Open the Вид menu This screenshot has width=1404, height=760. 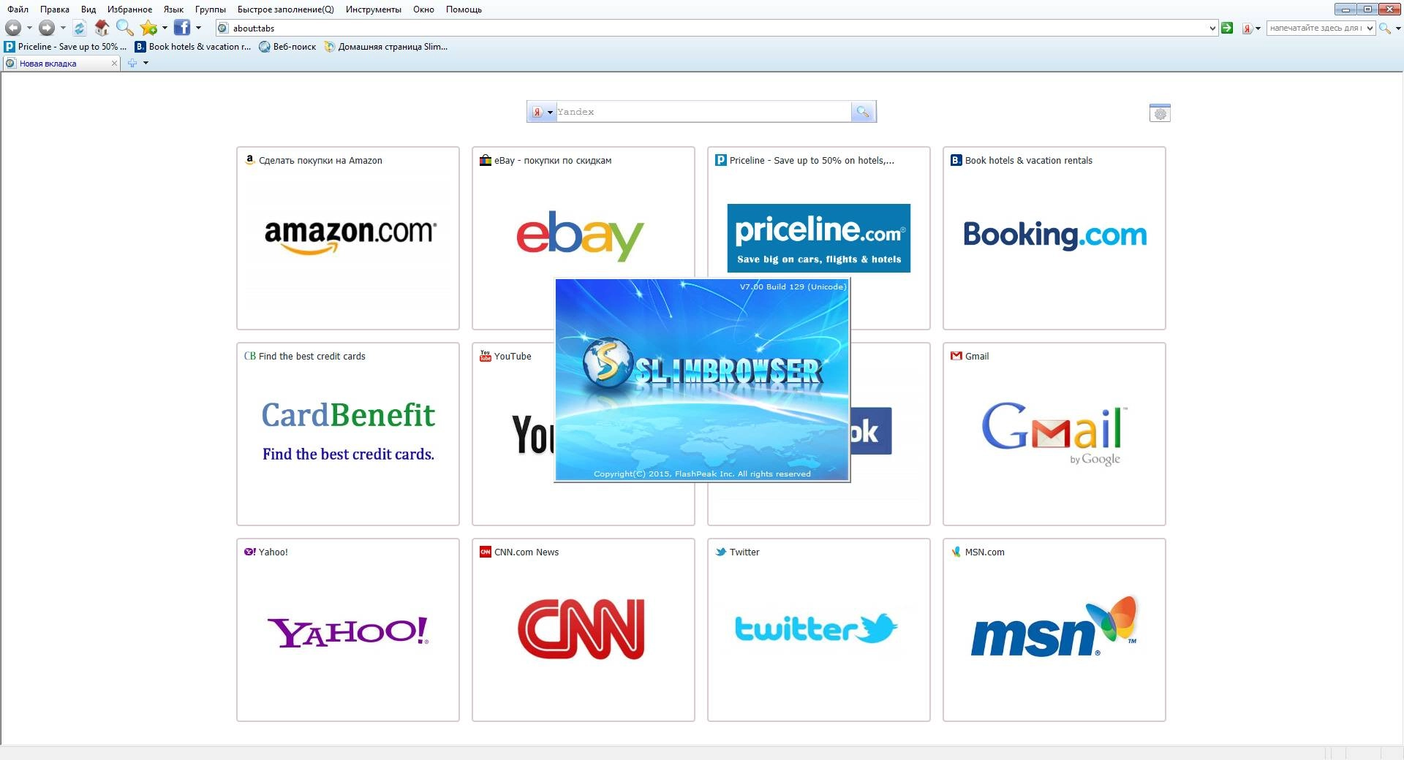tap(88, 9)
